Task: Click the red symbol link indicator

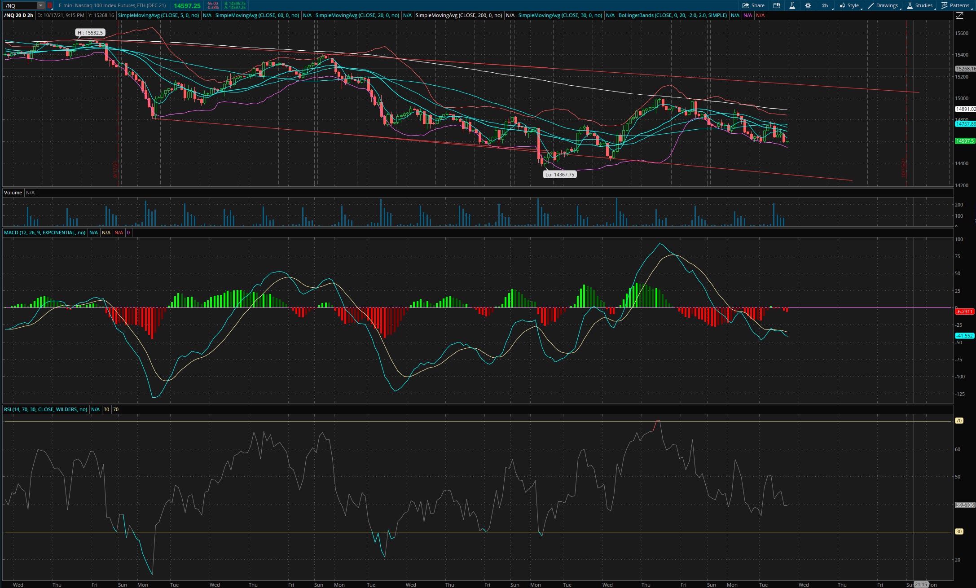Action: click(x=50, y=5)
